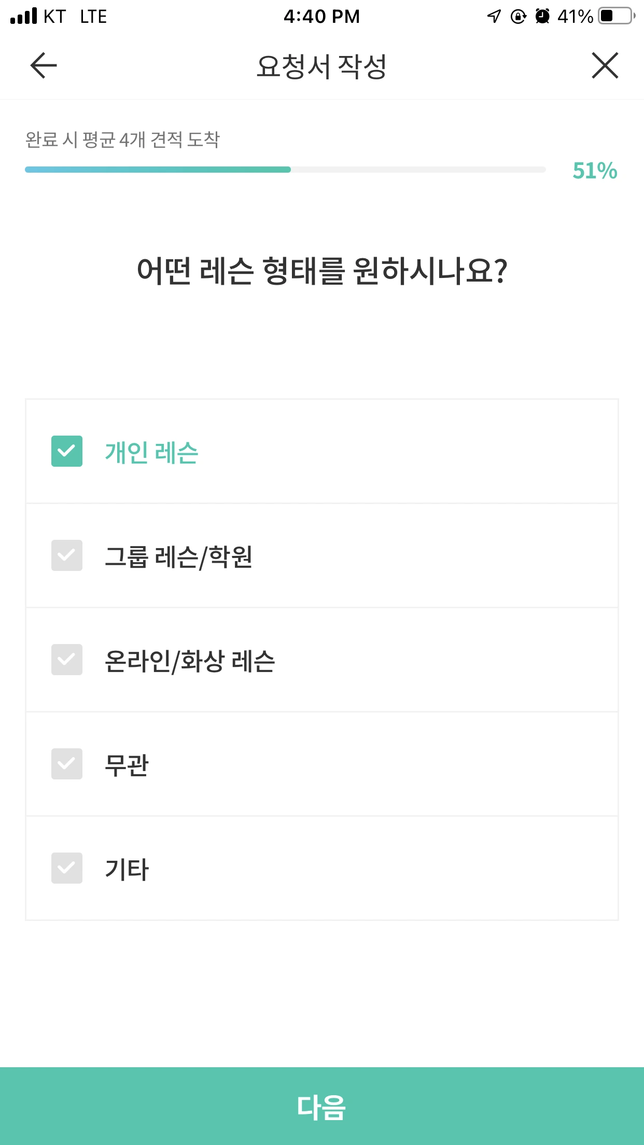Screen dimensions: 644x1145
Task: Tap the back arrow icon
Action: (x=44, y=65)
